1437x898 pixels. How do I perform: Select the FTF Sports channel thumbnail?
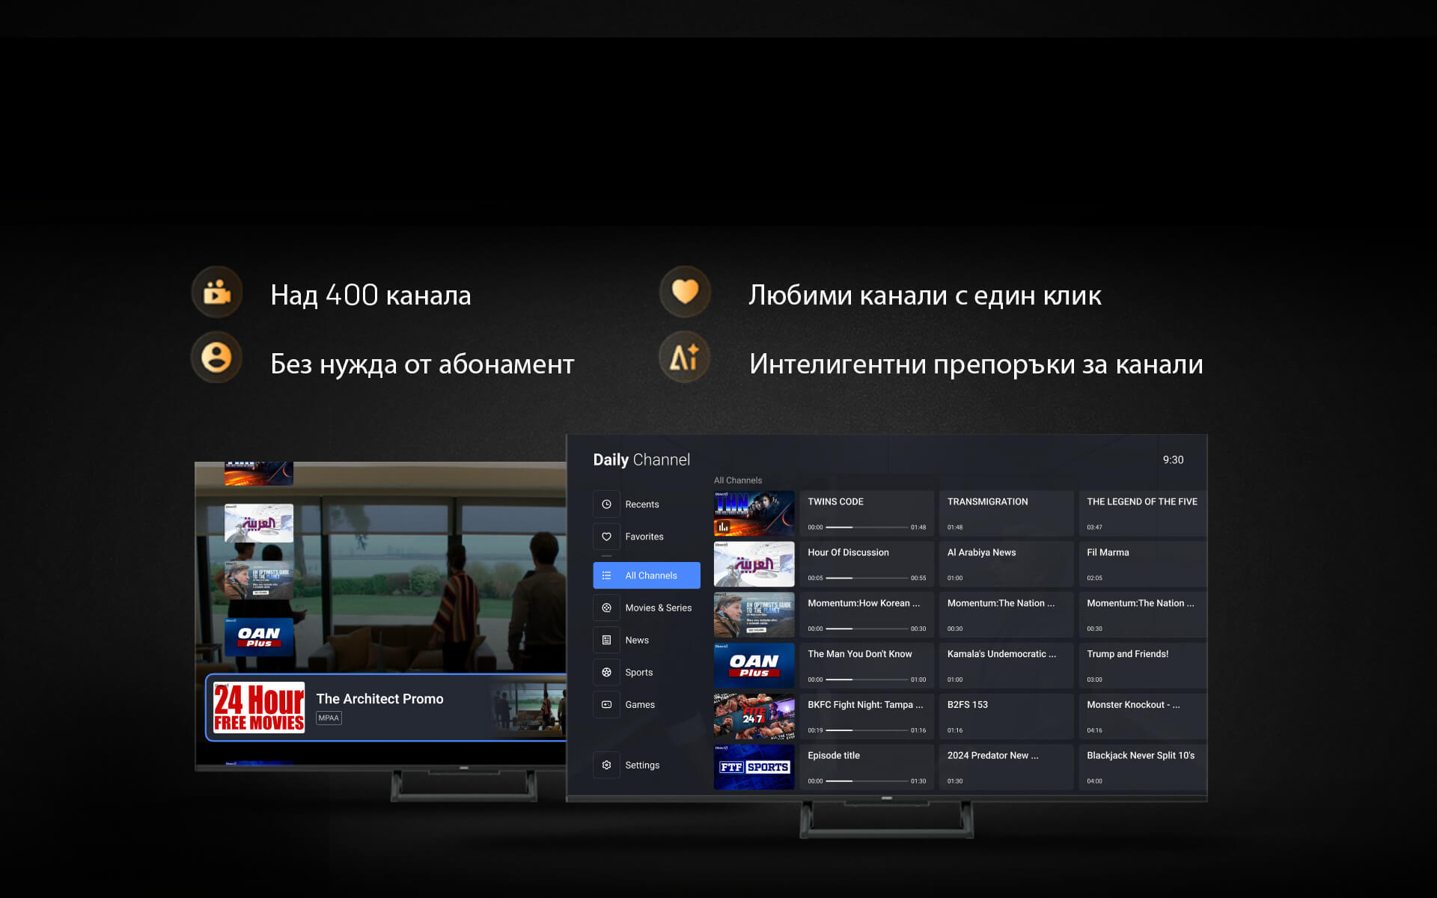(x=754, y=767)
